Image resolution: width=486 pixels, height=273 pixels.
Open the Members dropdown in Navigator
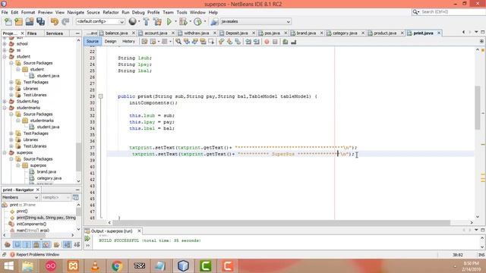[21, 197]
